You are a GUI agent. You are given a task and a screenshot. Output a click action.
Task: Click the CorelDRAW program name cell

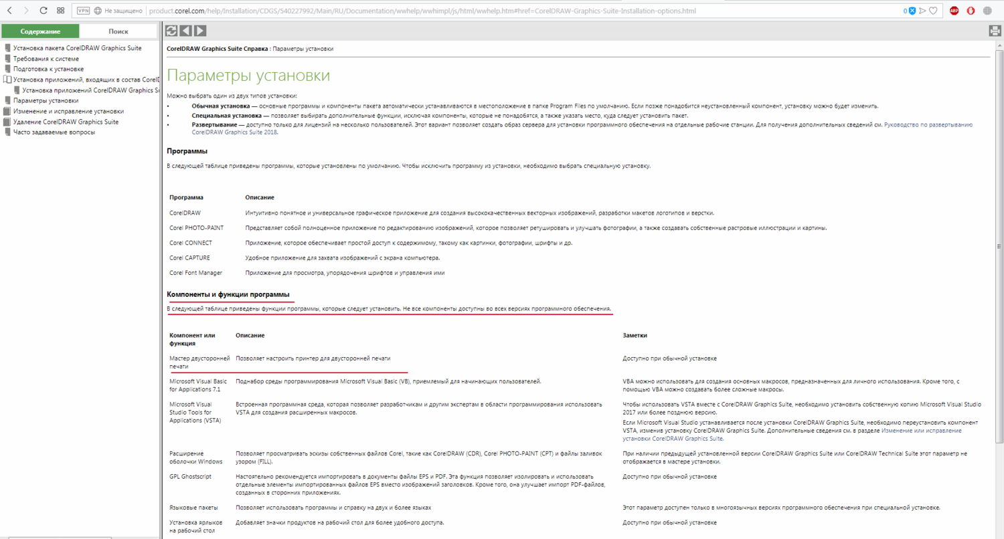click(x=185, y=213)
